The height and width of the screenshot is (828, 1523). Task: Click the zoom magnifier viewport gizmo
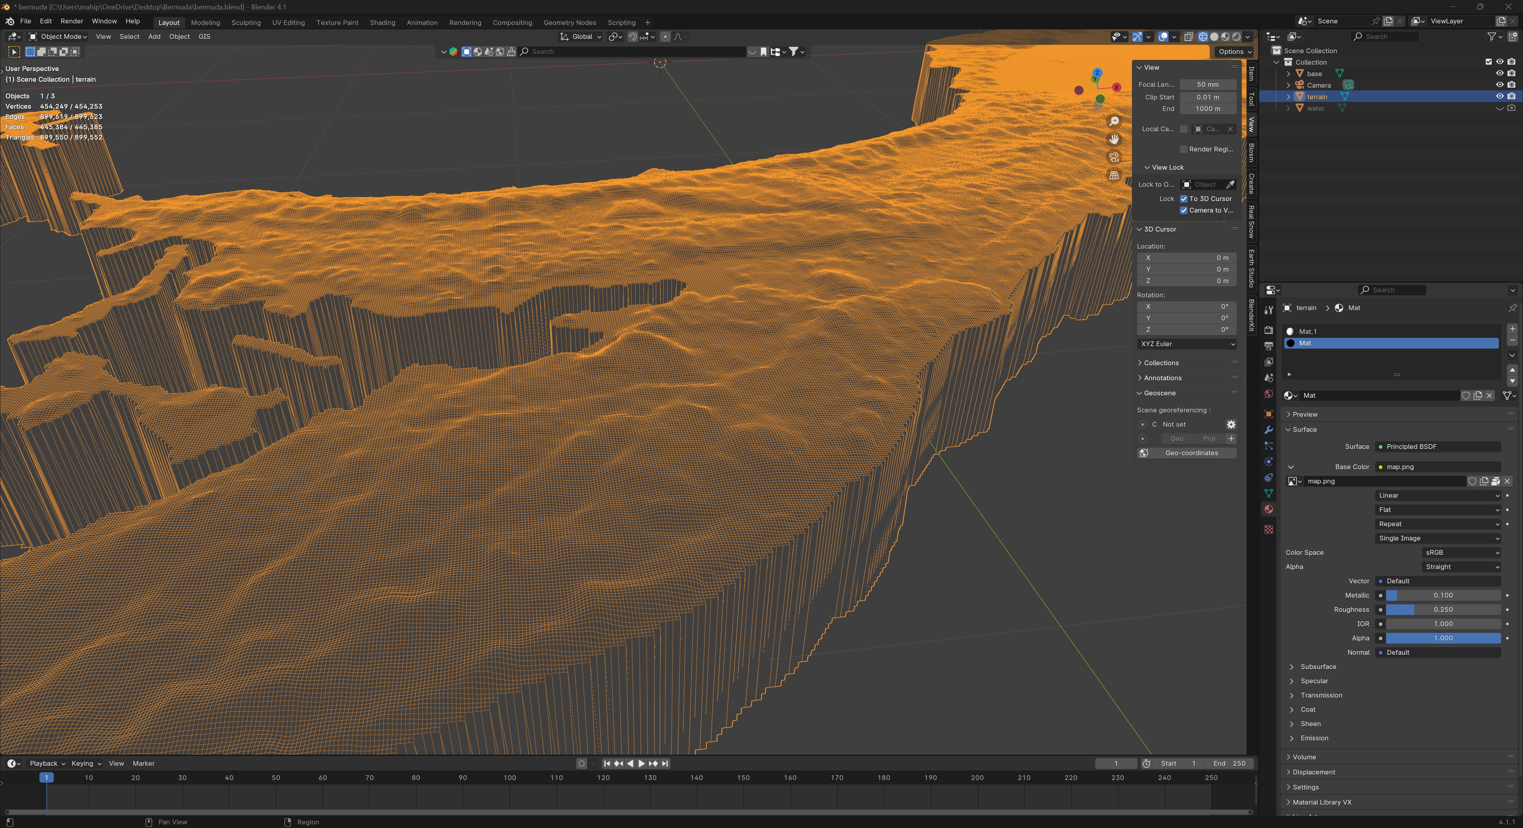[x=1114, y=121]
